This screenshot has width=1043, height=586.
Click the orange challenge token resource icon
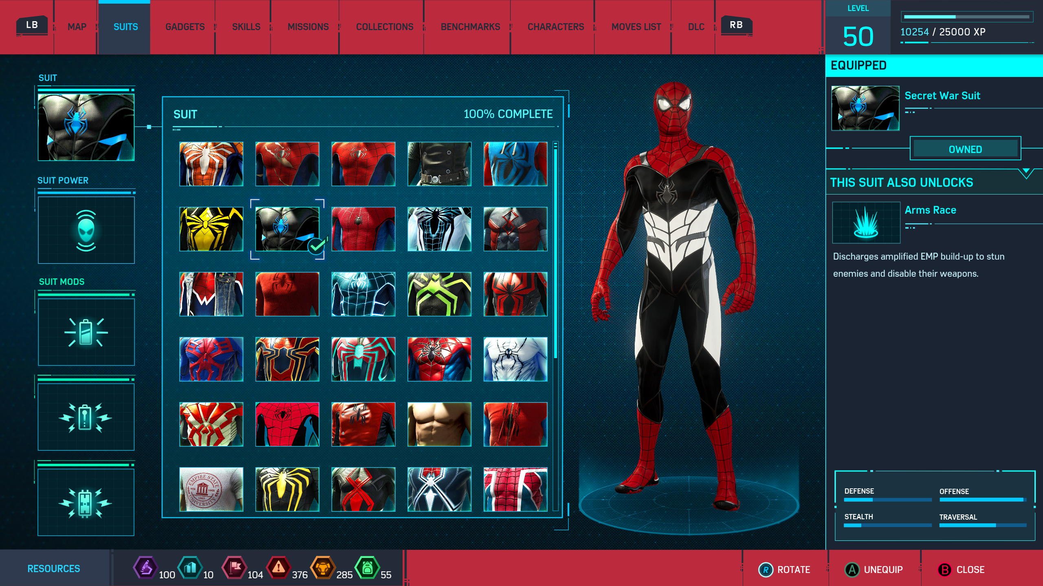click(323, 568)
